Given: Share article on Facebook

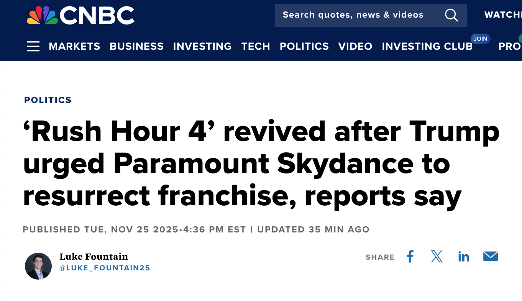Looking at the screenshot, I should pyautogui.click(x=410, y=257).
